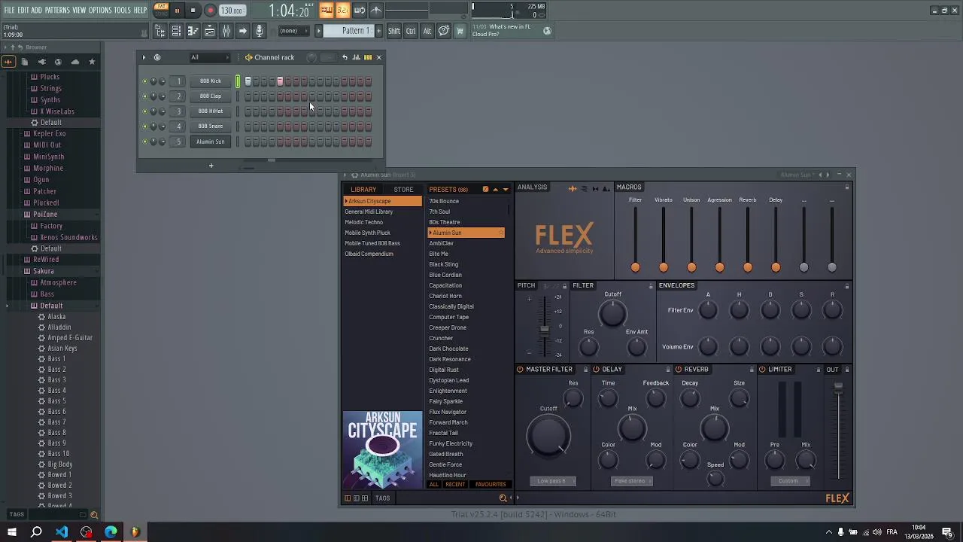Open the help question-mark icon in toolbar

pyautogui.click(x=444, y=31)
